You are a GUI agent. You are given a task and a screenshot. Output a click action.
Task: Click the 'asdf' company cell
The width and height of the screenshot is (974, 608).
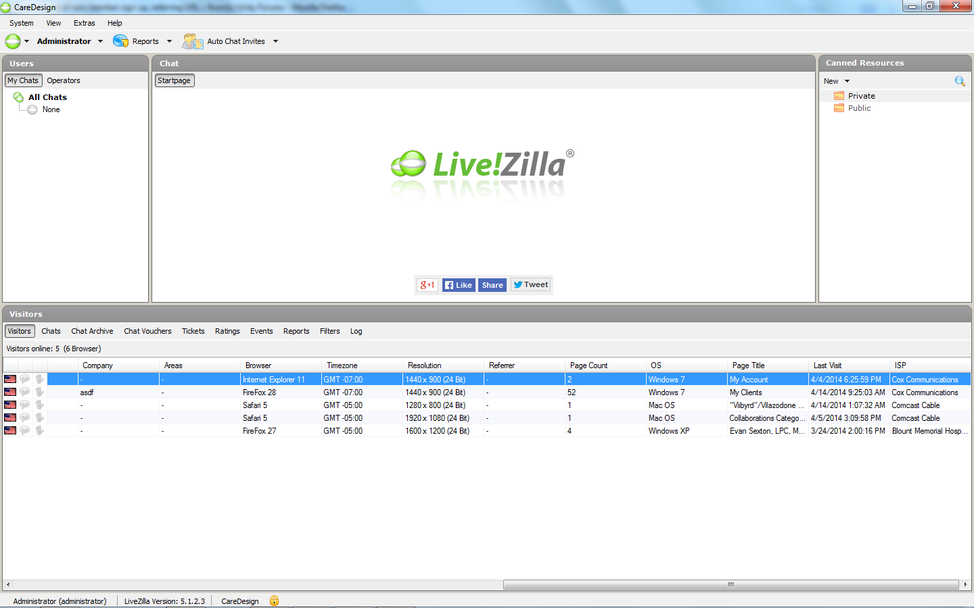click(119, 392)
